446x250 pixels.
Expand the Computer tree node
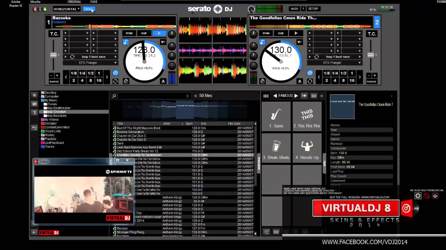[x=40, y=96]
